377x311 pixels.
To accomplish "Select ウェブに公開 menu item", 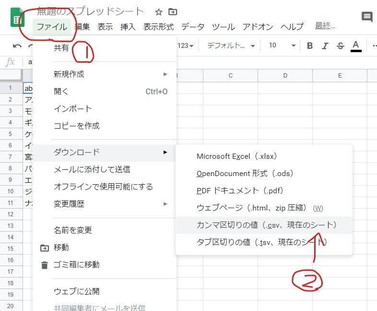I will point(105,291).
